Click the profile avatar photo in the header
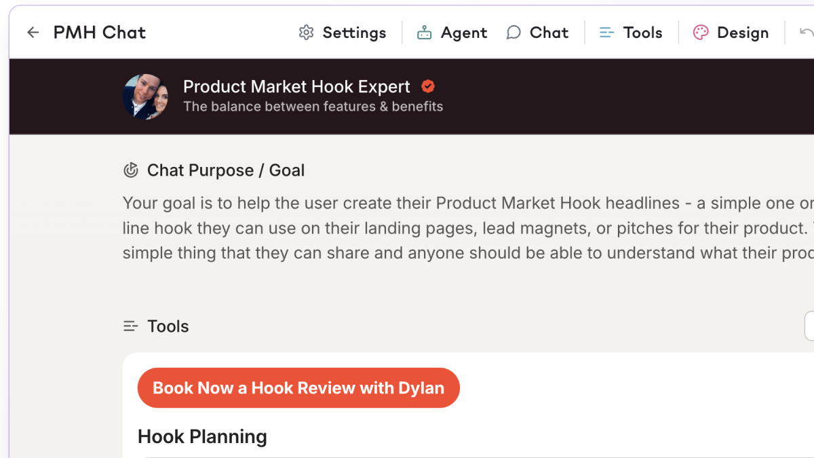 146,96
